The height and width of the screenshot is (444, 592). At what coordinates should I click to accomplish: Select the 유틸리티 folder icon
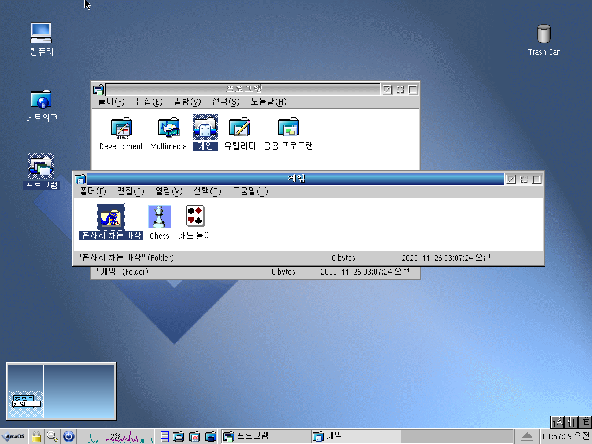(239, 128)
